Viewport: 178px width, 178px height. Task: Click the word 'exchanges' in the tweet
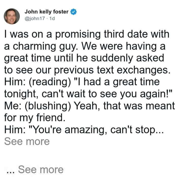point(144,70)
